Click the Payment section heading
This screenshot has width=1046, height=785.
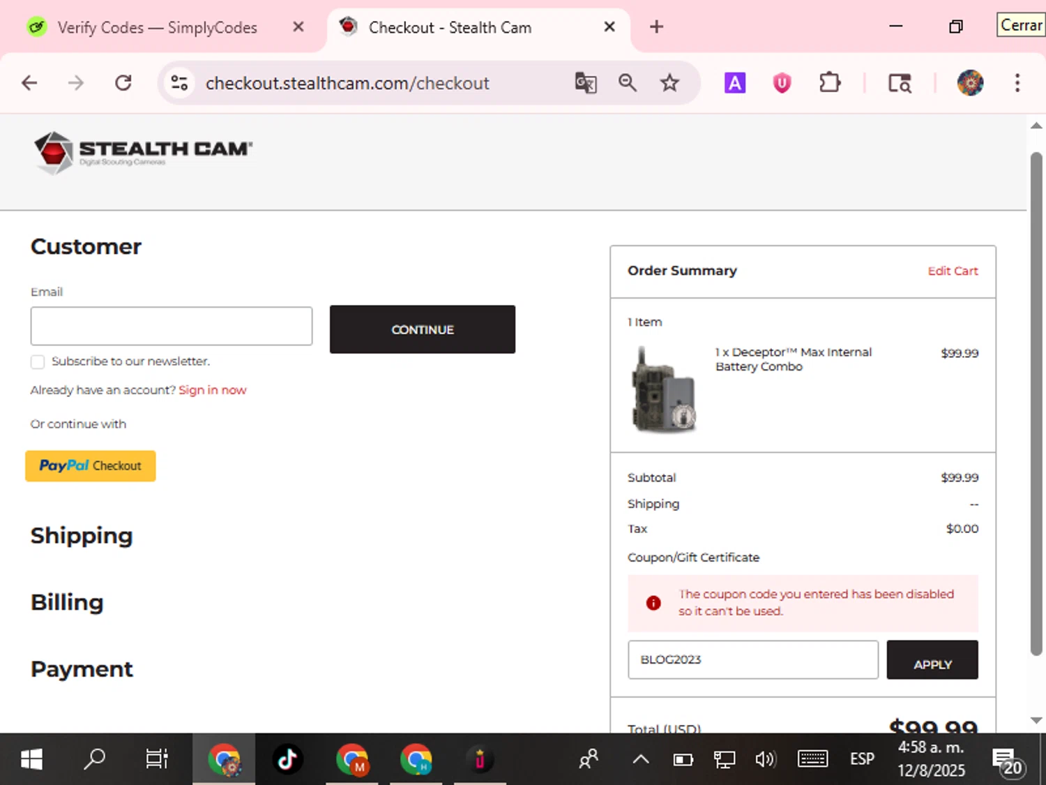(x=82, y=669)
